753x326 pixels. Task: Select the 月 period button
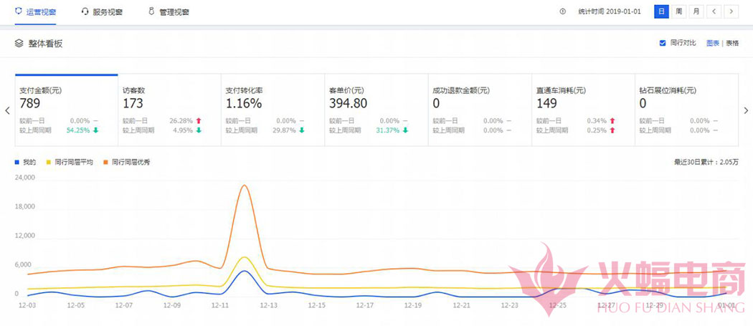[695, 11]
